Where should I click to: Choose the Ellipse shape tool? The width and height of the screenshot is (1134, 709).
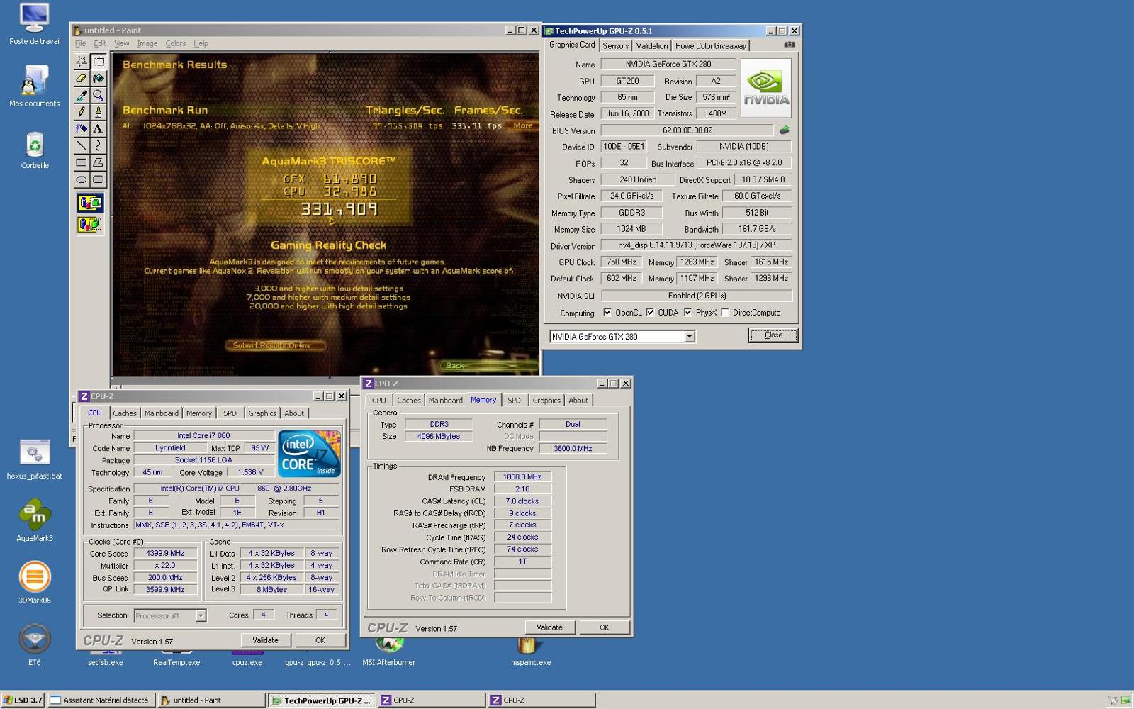coord(82,179)
